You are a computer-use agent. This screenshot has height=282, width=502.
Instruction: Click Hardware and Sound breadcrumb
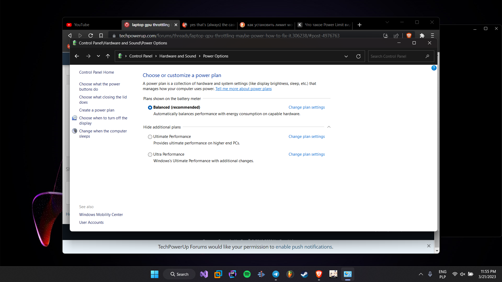tap(178, 56)
